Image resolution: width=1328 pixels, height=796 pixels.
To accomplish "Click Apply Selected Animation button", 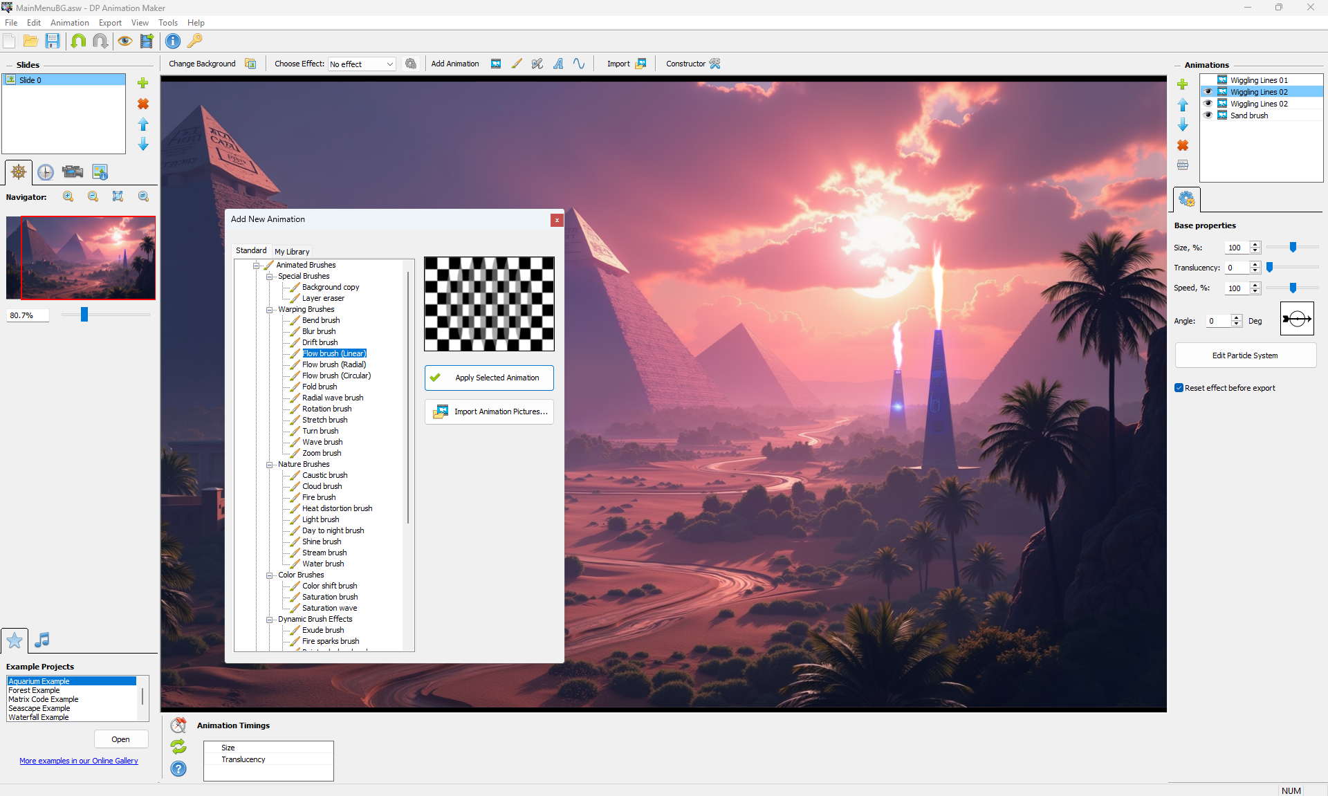I will pos(489,378).
